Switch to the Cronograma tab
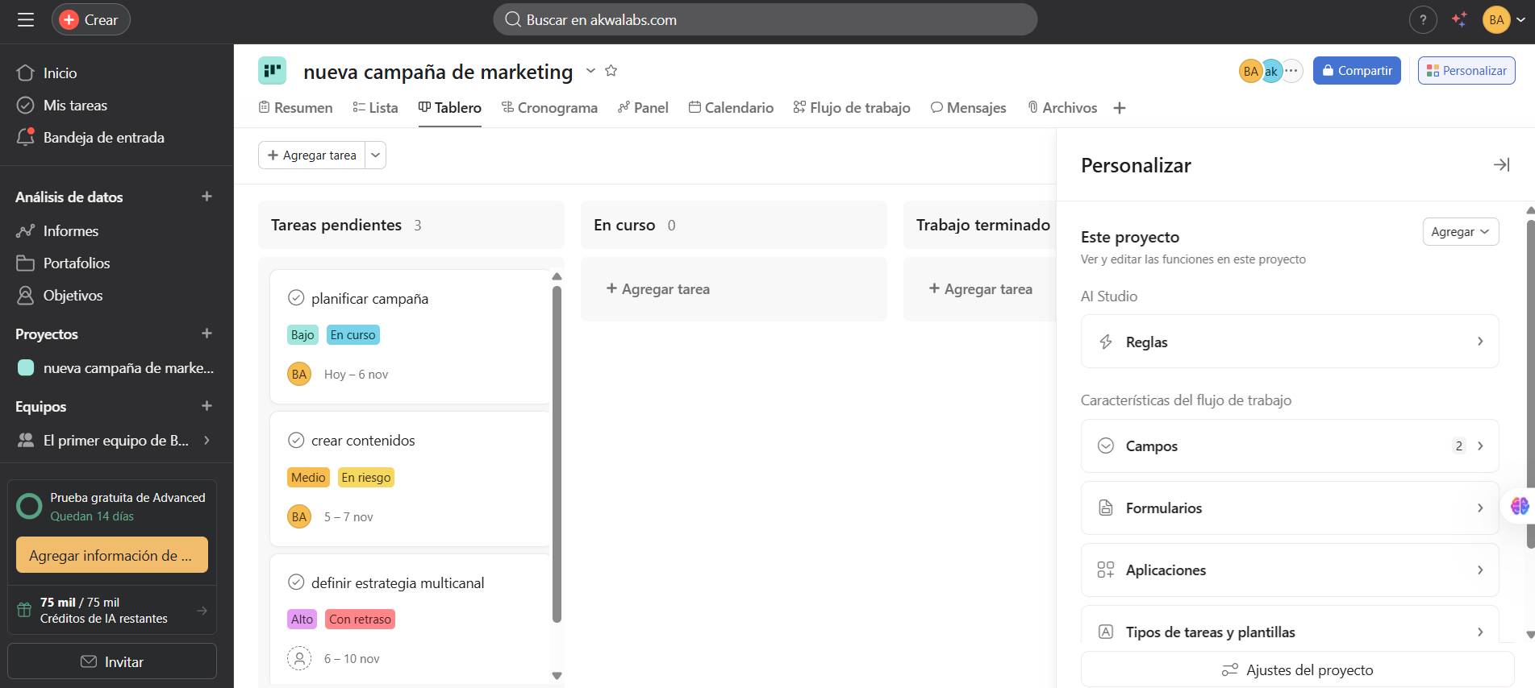 tap(549, 108)
